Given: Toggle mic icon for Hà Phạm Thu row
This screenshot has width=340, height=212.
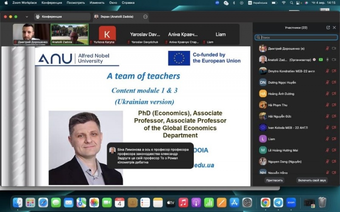Looking at the screenshot, I should [x=327, y=105].
